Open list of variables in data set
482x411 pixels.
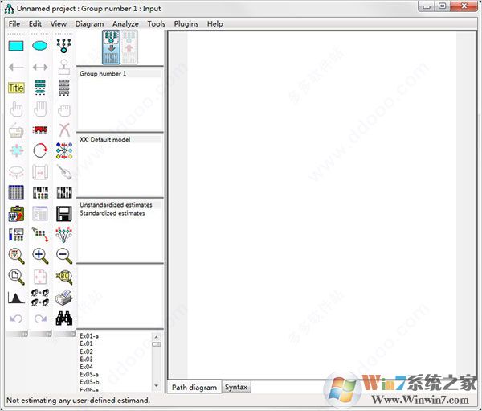point(64,88)
